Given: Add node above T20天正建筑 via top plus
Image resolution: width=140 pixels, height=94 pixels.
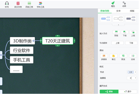Looking at the screenshot, I should [58, 36].
